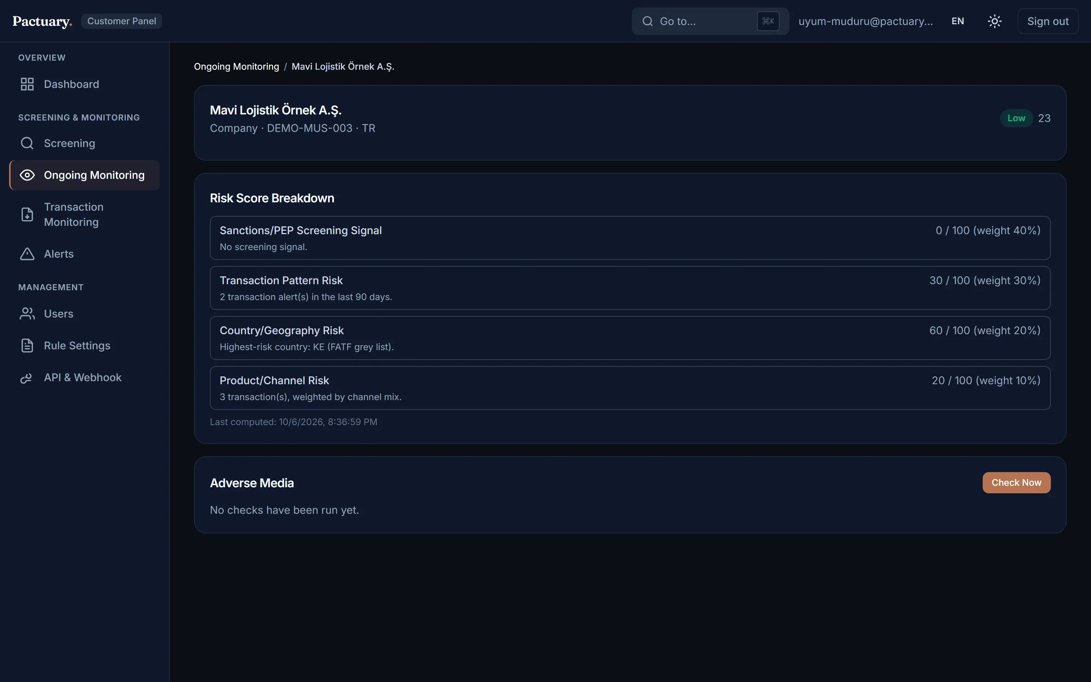Select the Country/Geography Risk row
Screen dimensions: 1091x682
click(630, 338)
